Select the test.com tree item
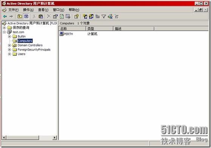The width and height of the screenshot is (211, 148). pyautogui.click(x=19, y=32)
